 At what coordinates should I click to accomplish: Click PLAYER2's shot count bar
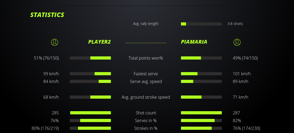[x=90, y=113]
